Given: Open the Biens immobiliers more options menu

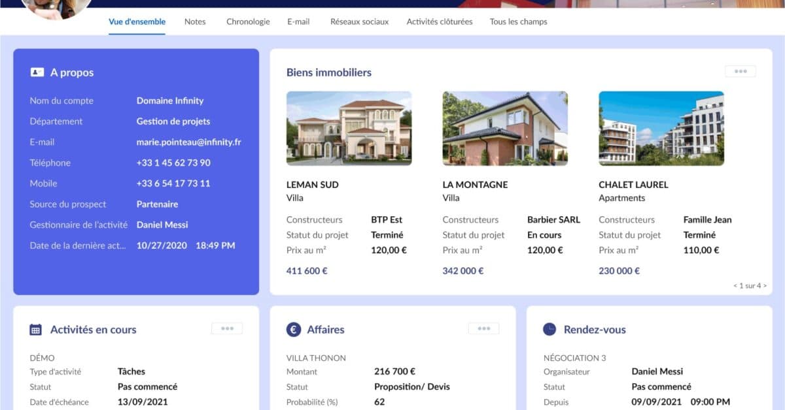Looking at the screenshot, I should point(741,72).
